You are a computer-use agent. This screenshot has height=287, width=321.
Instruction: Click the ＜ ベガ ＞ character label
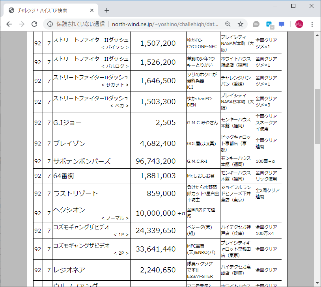coord(119,106)
